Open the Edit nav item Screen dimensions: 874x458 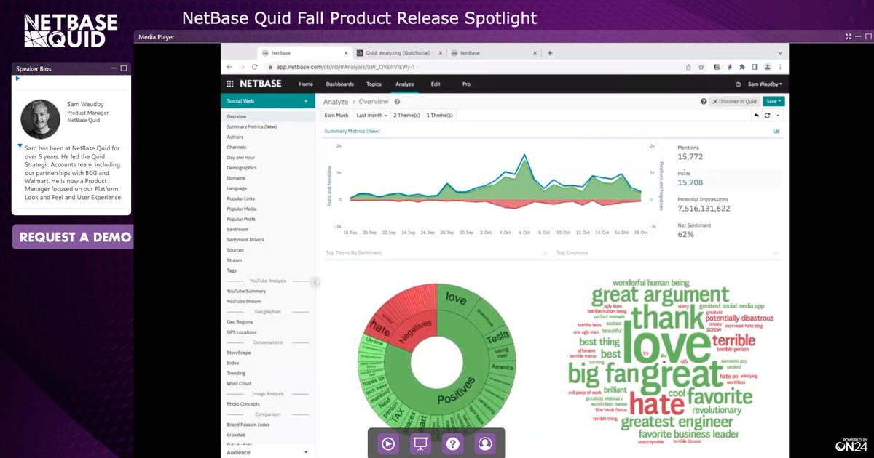coord(436,84)
